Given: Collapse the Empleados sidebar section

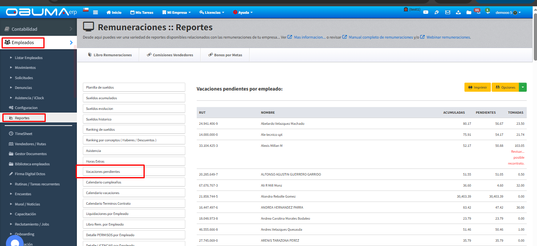Looking at the screenshot, I should [x=38, y=43].
